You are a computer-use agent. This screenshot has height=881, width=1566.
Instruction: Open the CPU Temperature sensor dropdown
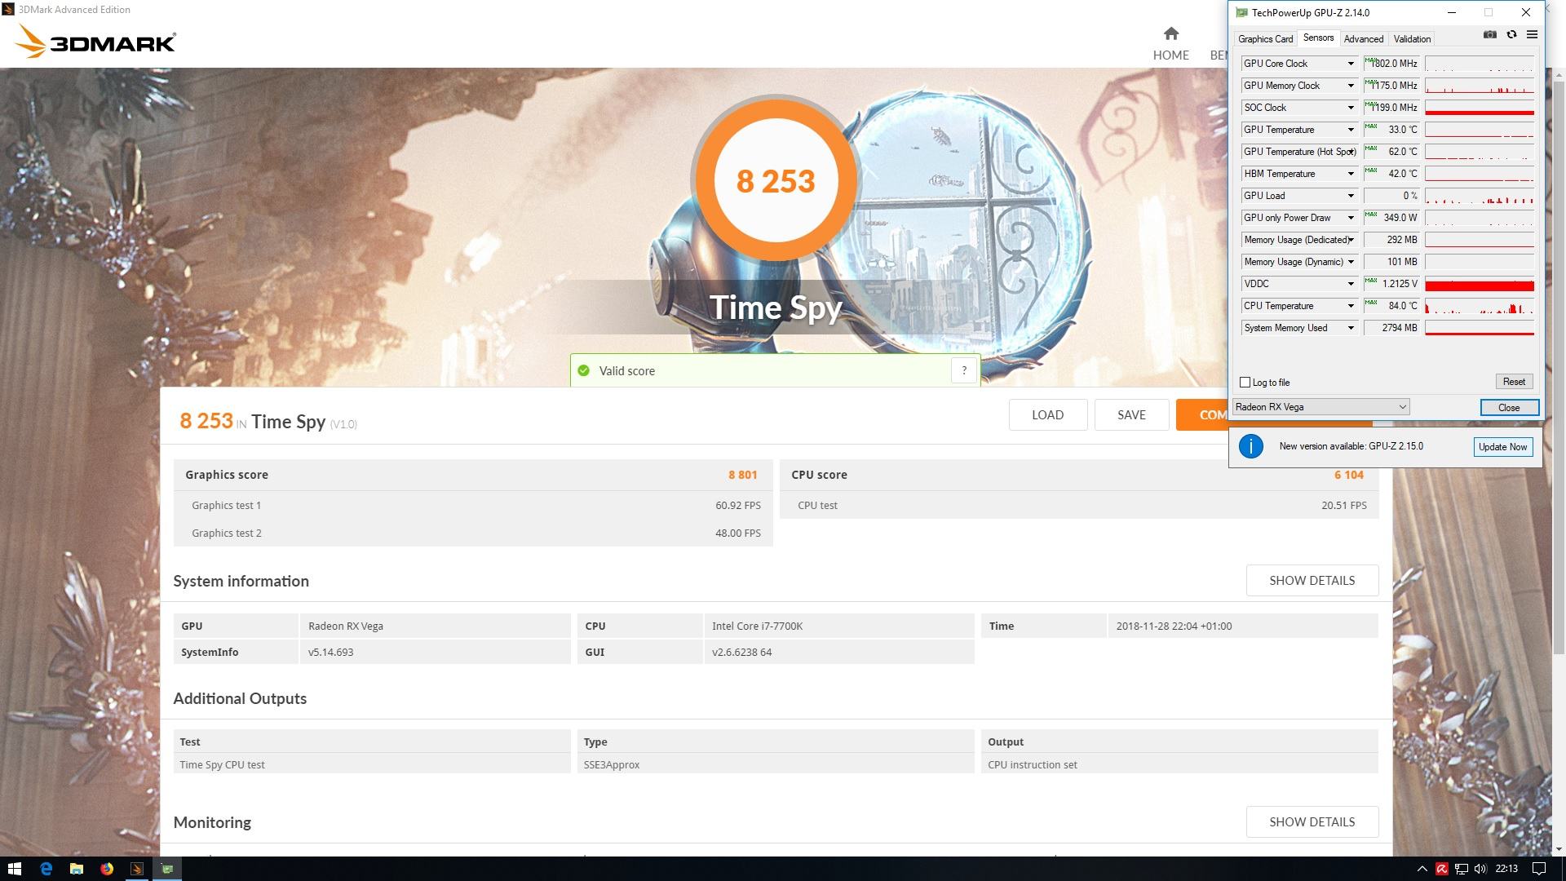pyautogui.click(x=1351, y=306)
